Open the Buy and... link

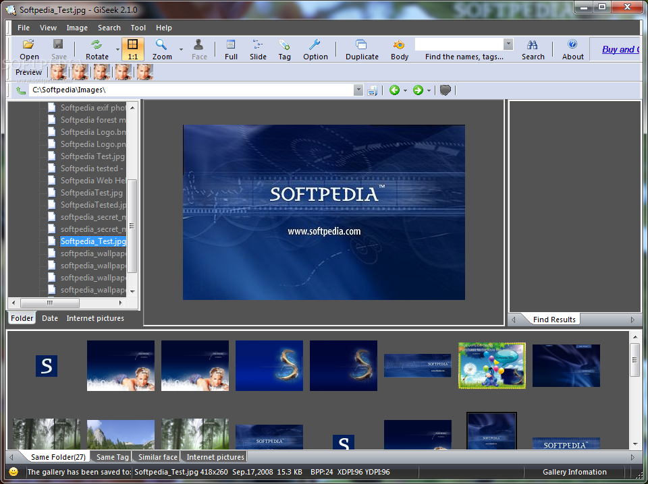pyautogui.click(x=621, y=49)
